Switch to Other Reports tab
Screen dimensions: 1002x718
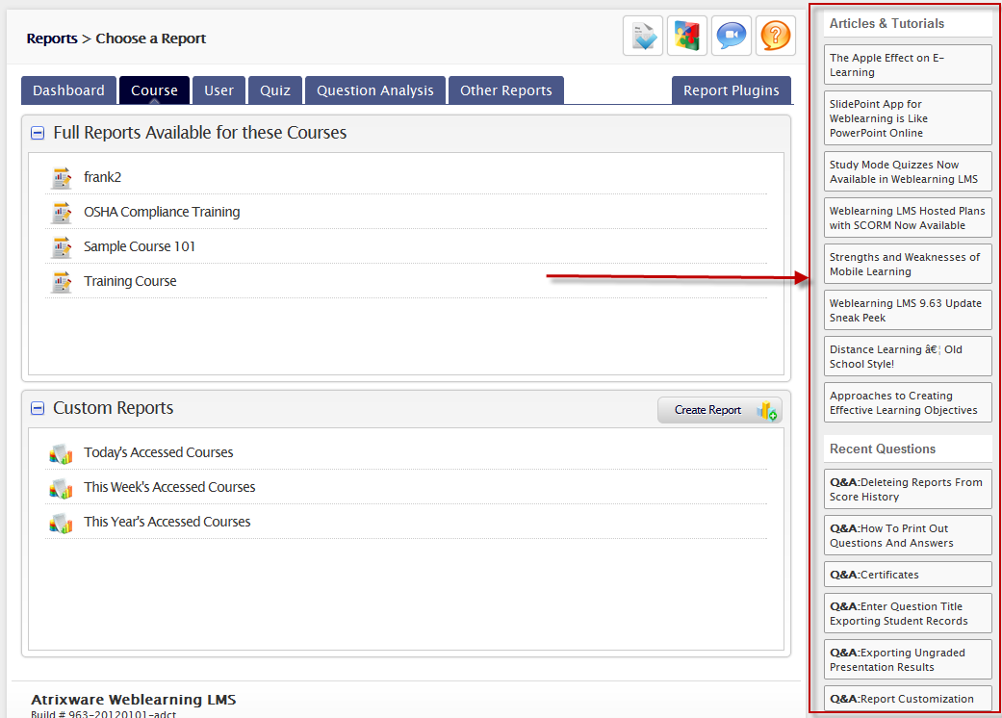click(x=506, y=90)
